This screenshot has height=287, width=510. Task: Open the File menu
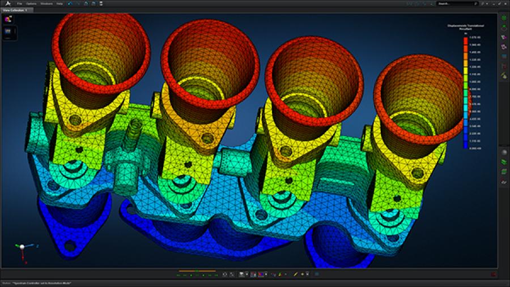click(19, 3)
